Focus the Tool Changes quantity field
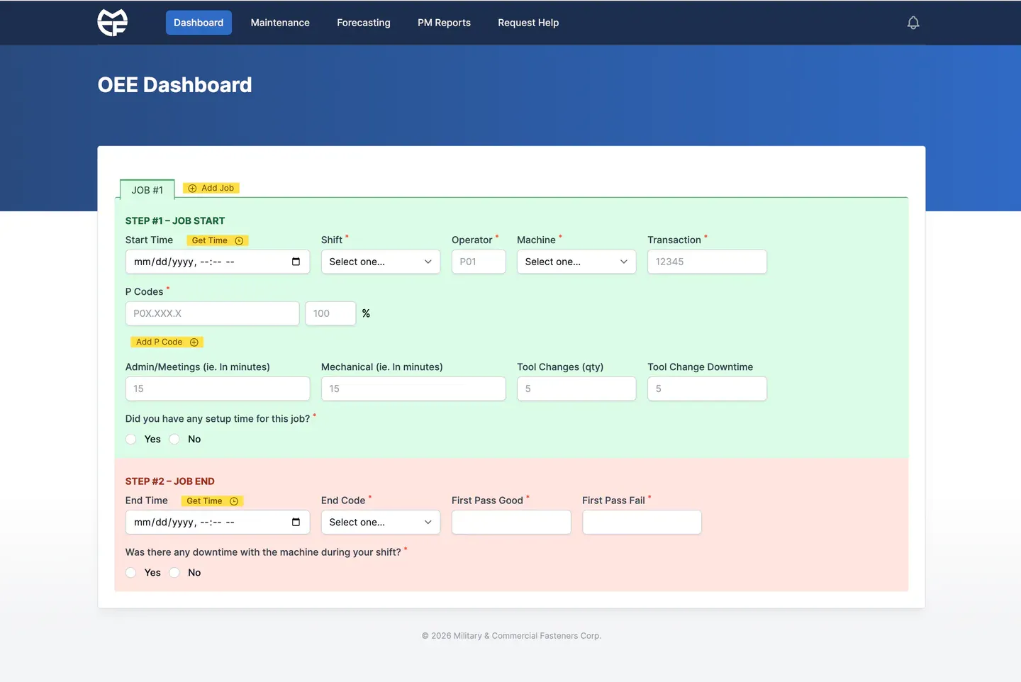 pyautogui.click(x=576, y=388)
